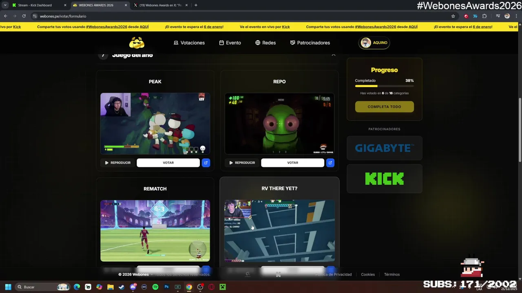This screenshot has width=522, height=293.
Task: Open the 7TV extension icon
Action: [x=475, y=16]
